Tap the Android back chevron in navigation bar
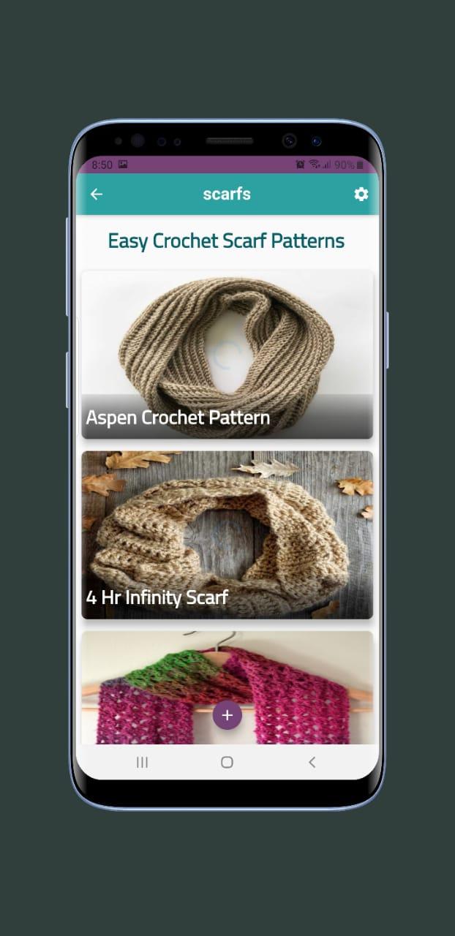The image size is (455, 936). tap(312, 762)
